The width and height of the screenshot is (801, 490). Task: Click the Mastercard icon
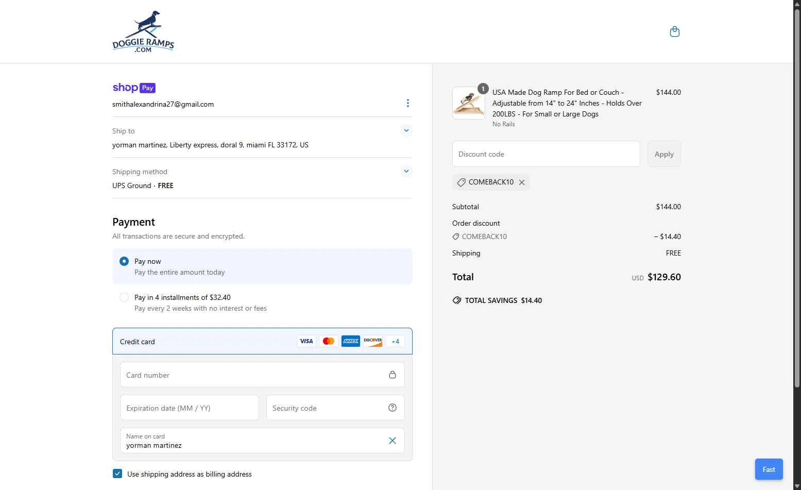(329, 341)
